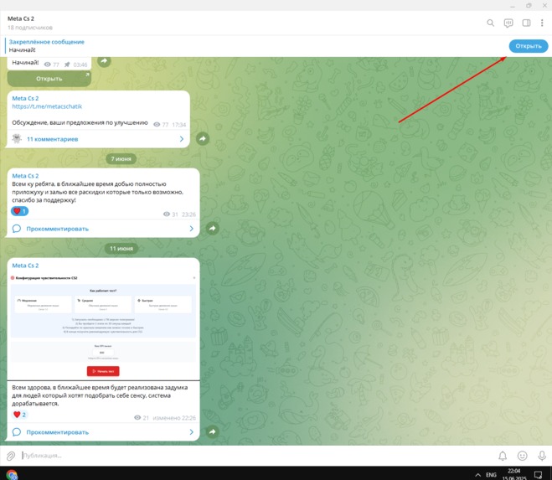Click view counter eye icon on Начинай! post
This screenshot has height=480, width=552.
coord(48,65)
